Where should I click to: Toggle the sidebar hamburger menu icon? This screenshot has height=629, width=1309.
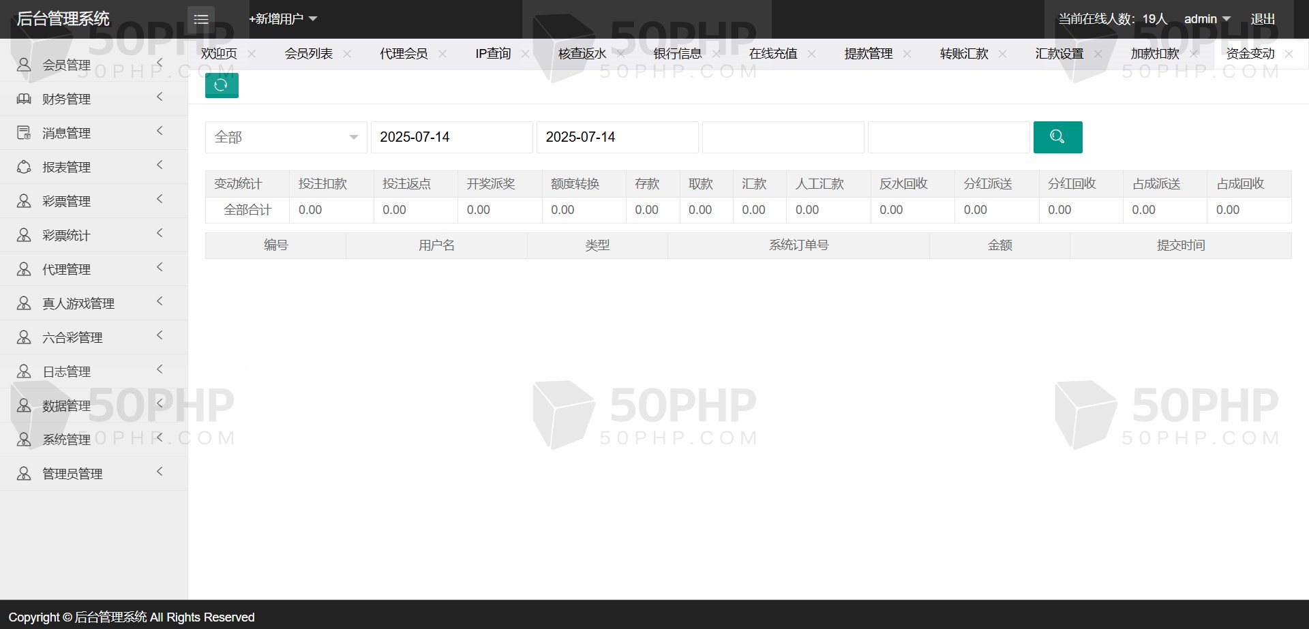[201, 19]
